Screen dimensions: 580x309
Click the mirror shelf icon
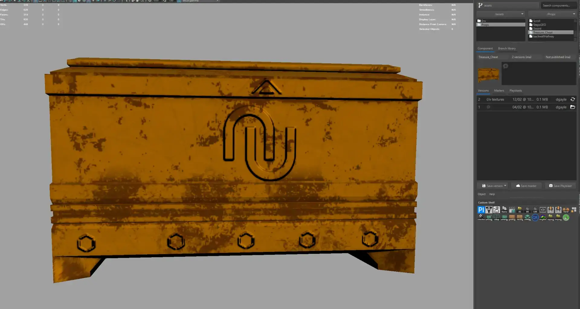[x=566, y=210]
